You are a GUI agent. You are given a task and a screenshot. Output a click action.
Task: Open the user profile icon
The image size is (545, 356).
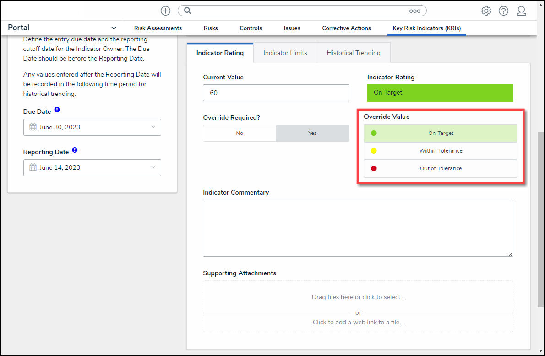point(521,11)
